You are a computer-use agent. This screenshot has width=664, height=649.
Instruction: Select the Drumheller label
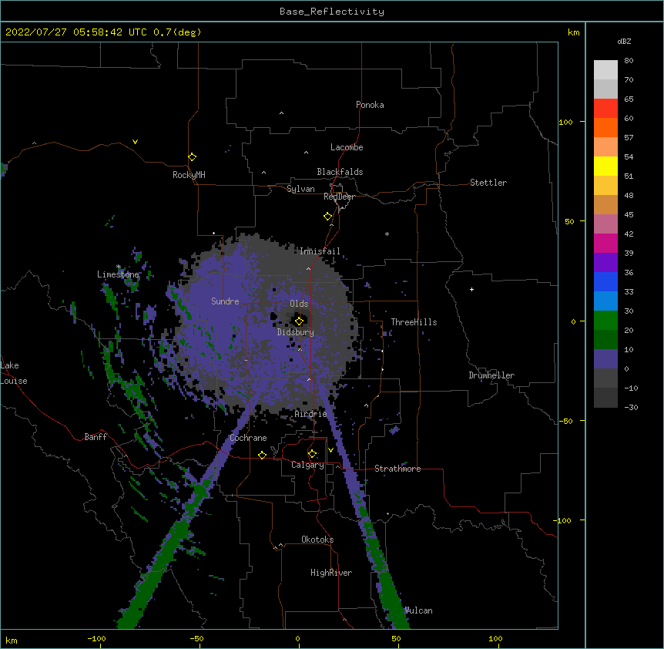coord(491,375)
